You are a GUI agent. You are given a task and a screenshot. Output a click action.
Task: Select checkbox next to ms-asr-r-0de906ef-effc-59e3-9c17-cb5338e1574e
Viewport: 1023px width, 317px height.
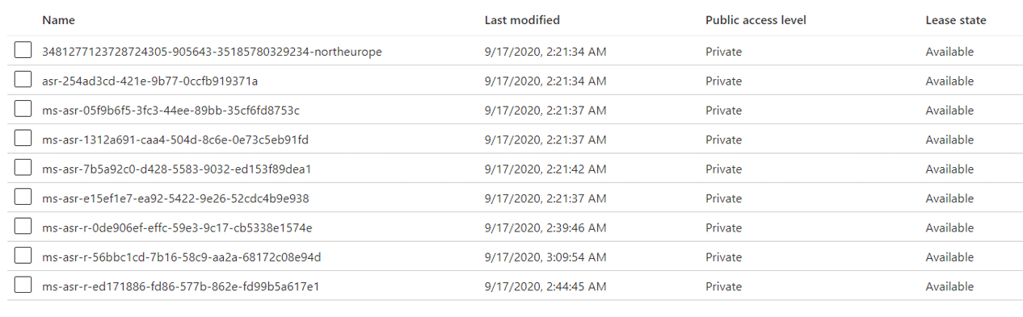23,227
